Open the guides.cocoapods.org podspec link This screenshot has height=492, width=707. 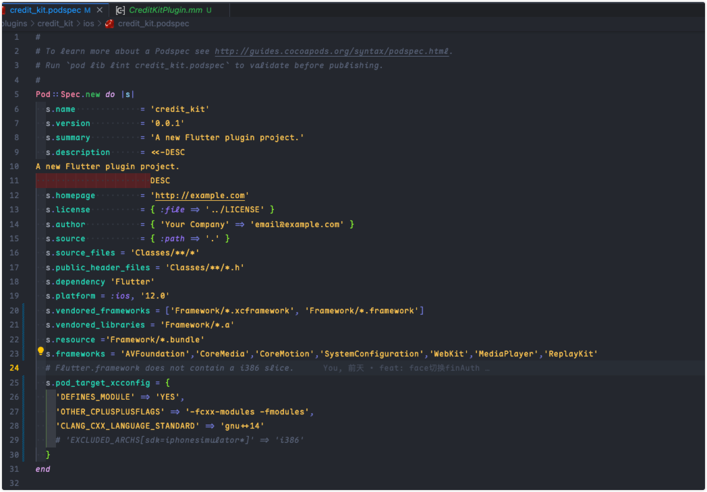pos(331,51)
